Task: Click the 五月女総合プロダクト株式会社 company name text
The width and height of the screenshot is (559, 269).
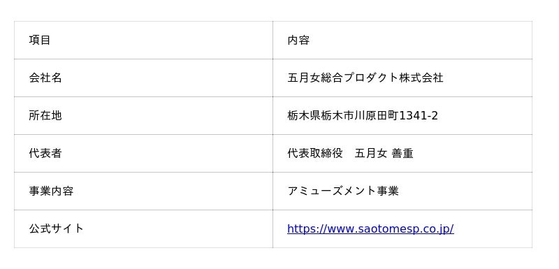Action: click(x=365, y=78)
